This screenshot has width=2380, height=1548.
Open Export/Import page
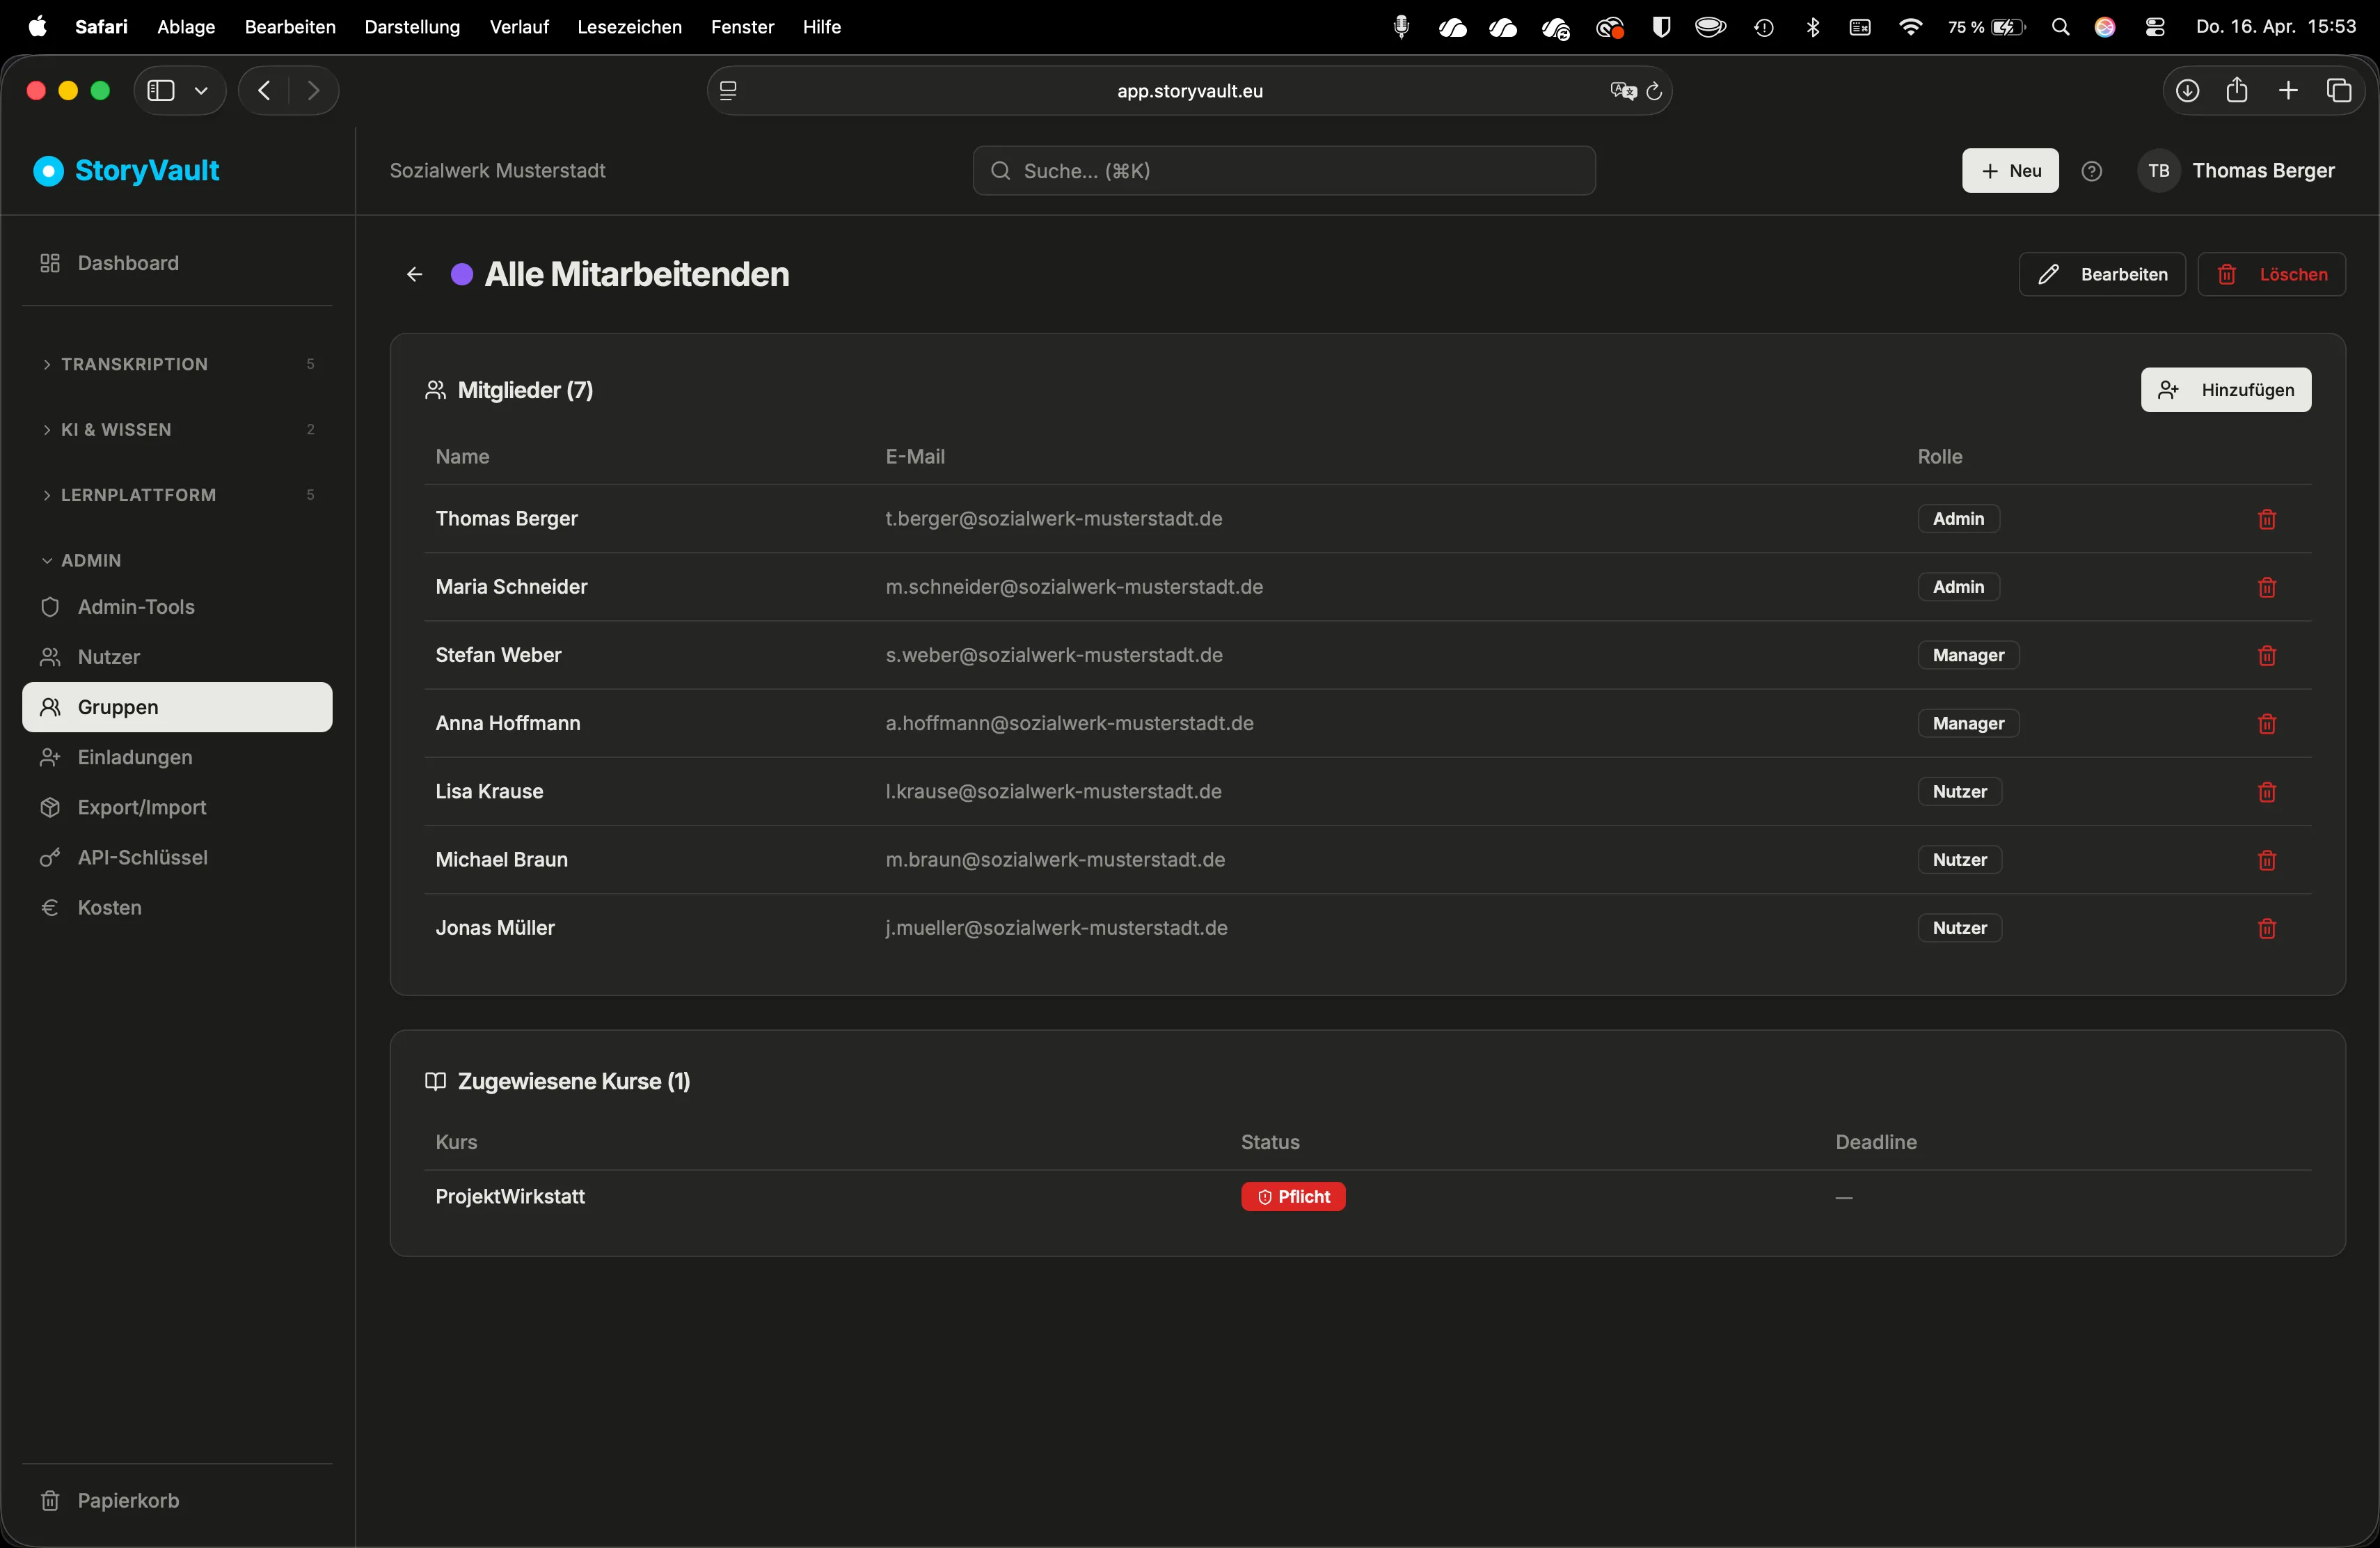click(177, 807)
